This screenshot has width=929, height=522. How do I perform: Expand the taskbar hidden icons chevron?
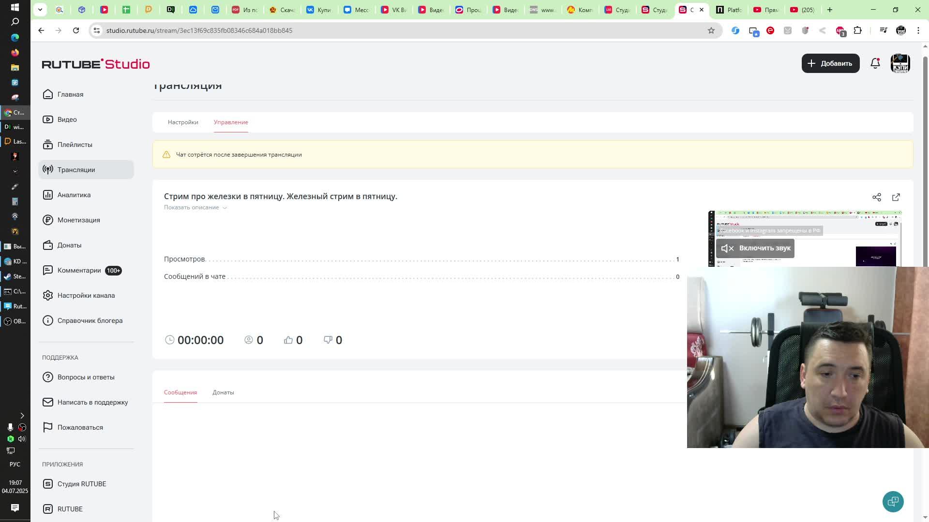[22, 416]
